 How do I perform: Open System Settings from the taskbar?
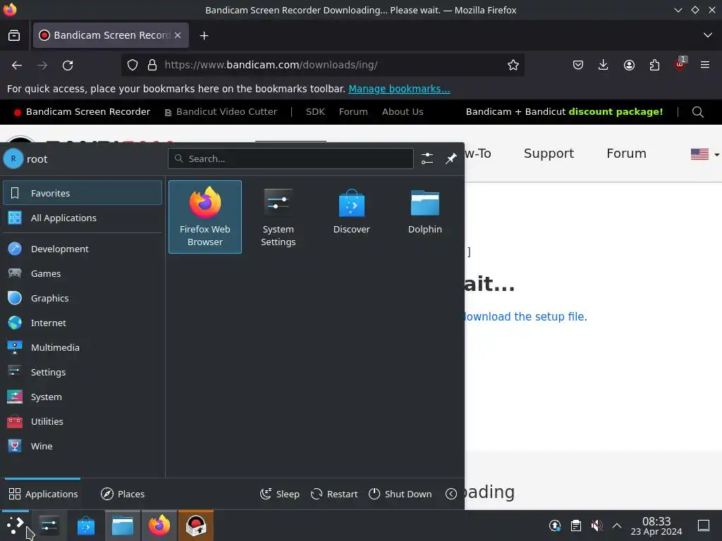tap(49, 526)
